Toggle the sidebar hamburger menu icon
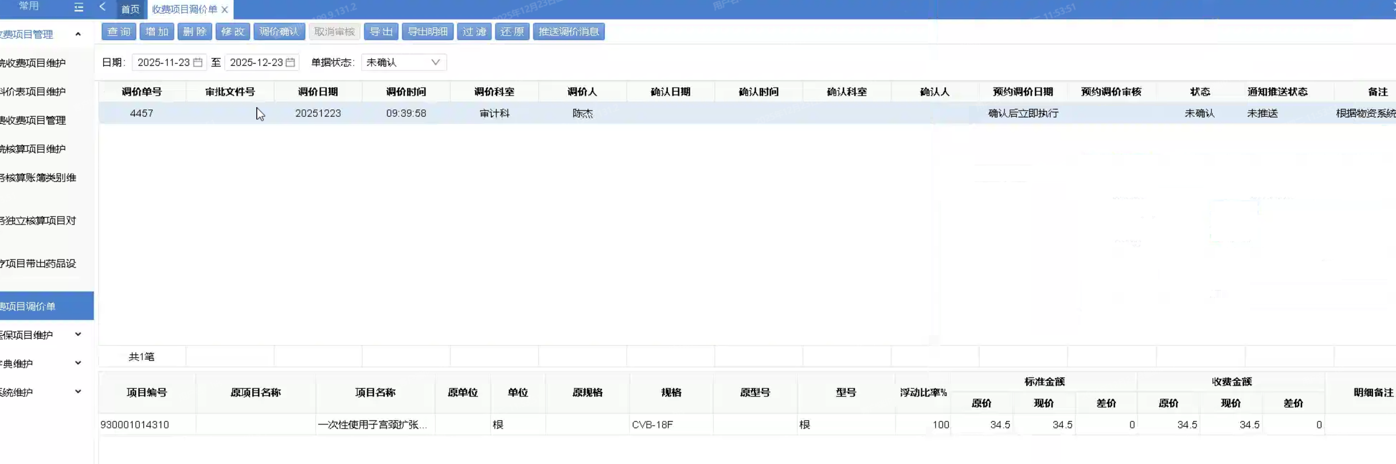 point(79,7)
